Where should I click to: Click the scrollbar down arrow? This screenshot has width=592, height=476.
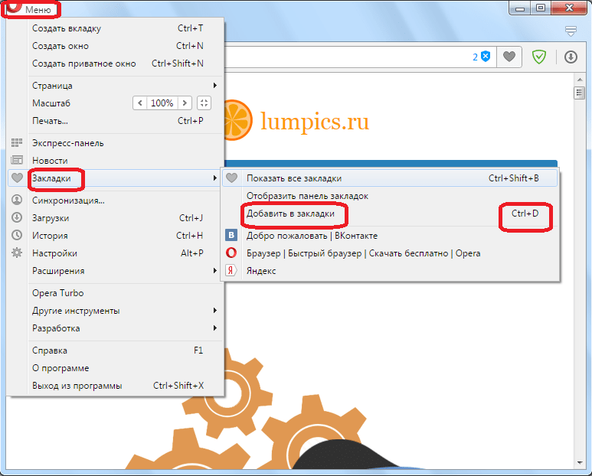click(580, 463)
